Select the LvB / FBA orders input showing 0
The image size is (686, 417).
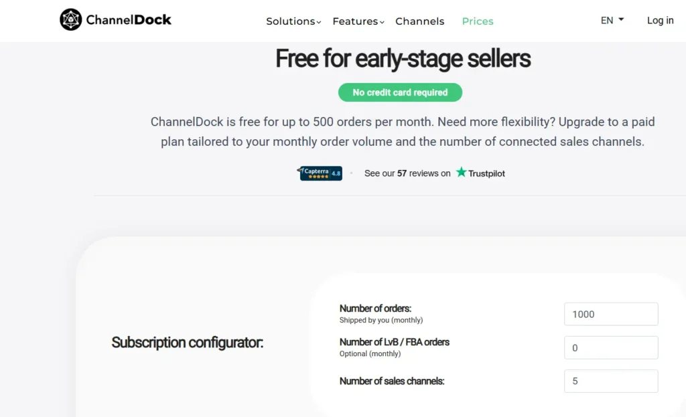point(610,347)
